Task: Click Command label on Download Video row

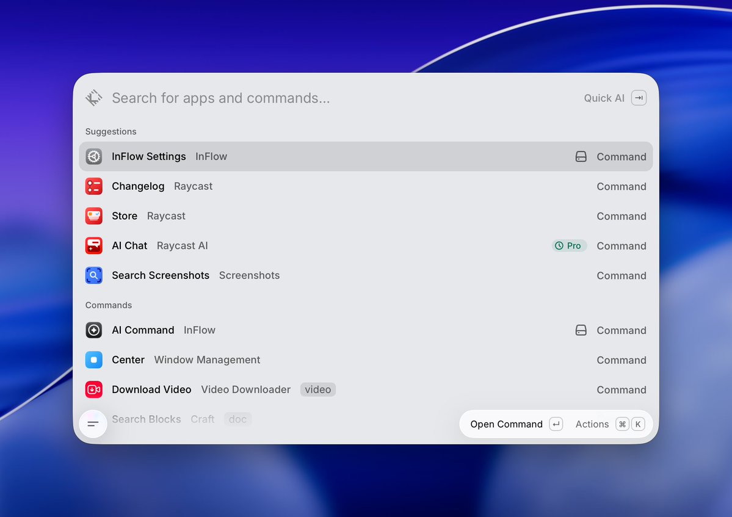Action: pyautogui.click(x=621, y=389)
